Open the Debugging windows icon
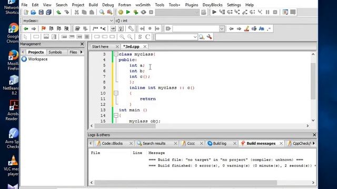 click(285, 12)
